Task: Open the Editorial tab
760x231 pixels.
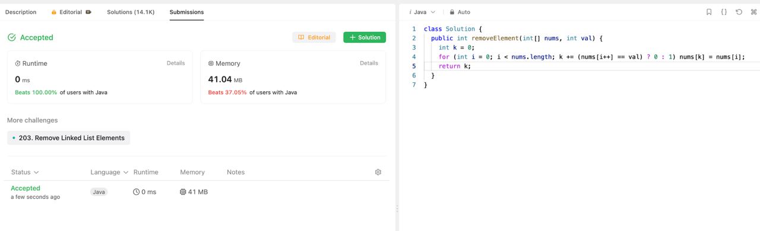Action: point(71,12)
